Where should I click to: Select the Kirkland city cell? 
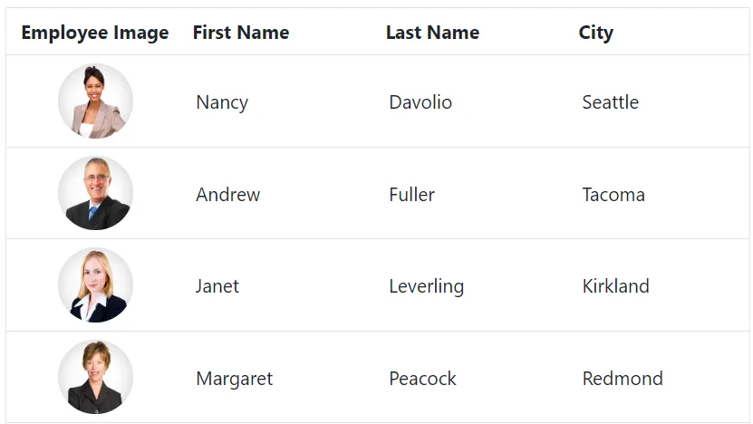pos(615,286)
